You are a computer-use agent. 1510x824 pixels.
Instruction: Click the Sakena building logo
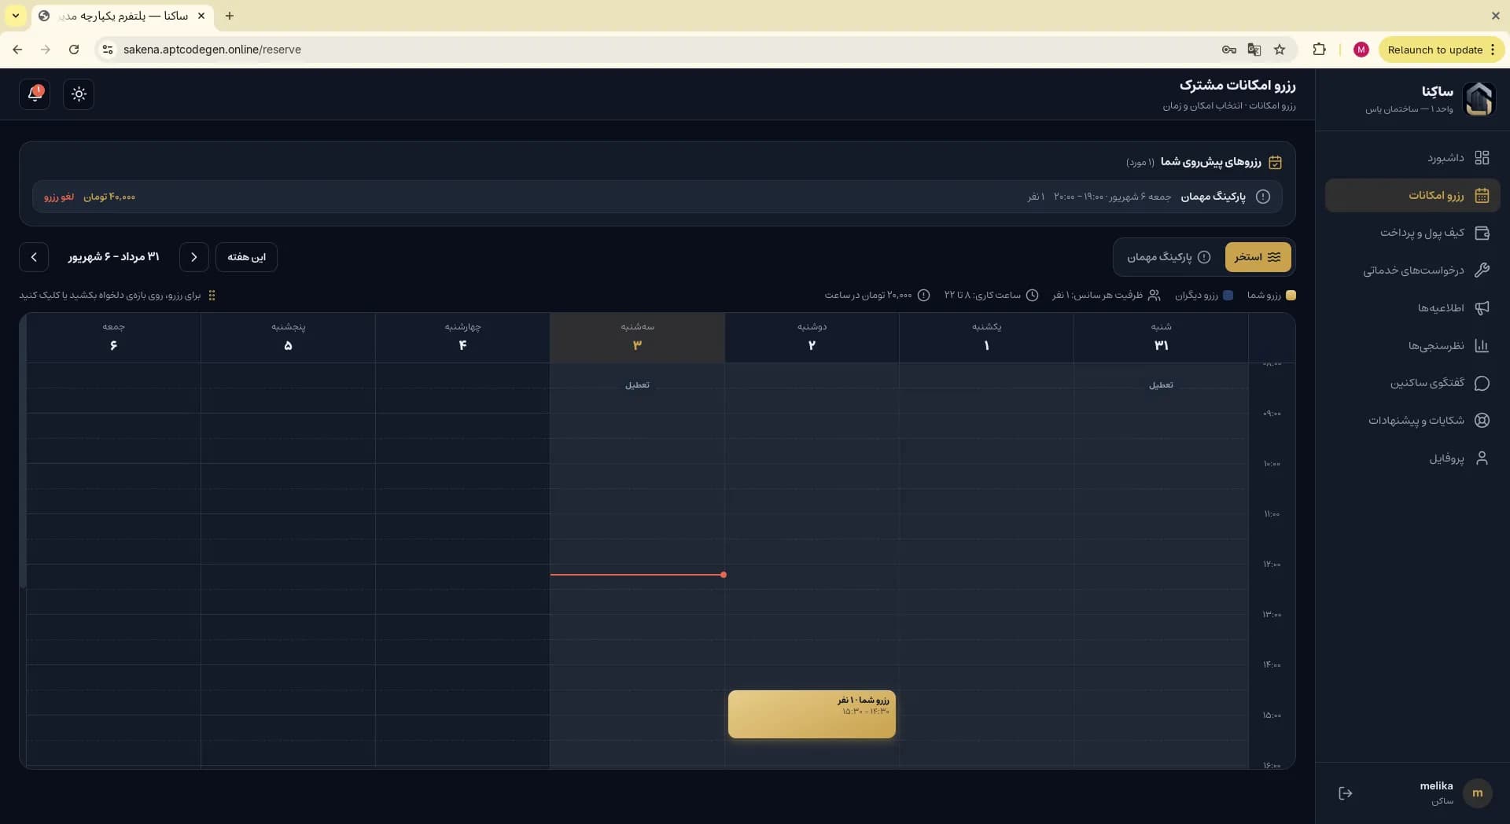[1479, 99]
